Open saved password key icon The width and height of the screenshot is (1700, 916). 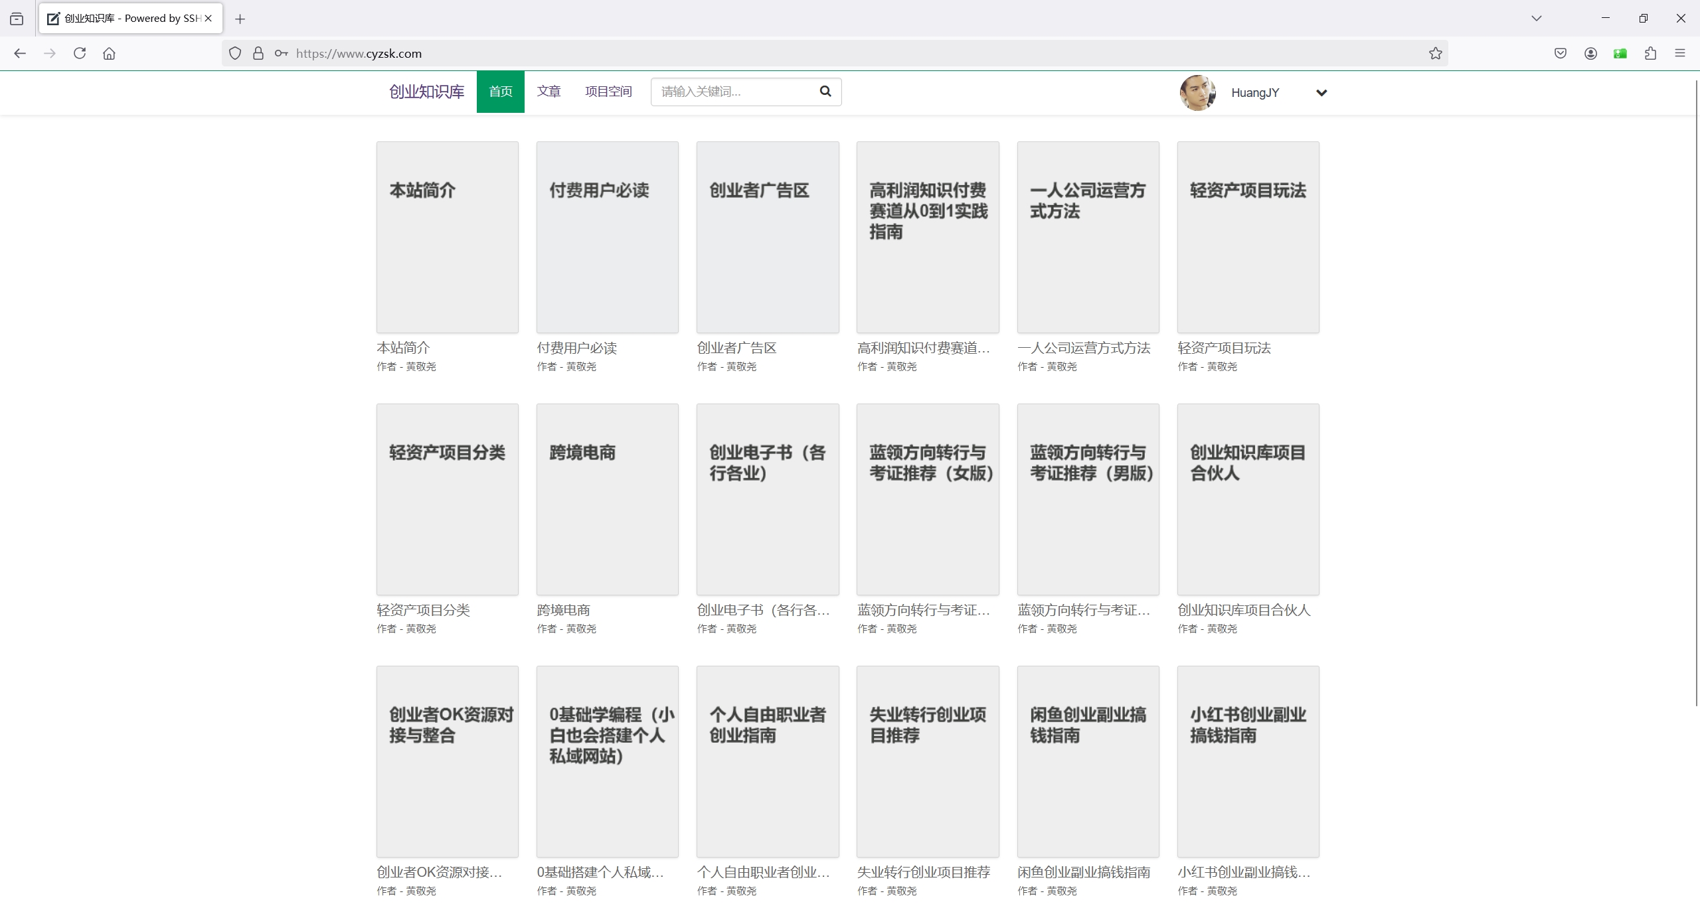tap(282, 53)
